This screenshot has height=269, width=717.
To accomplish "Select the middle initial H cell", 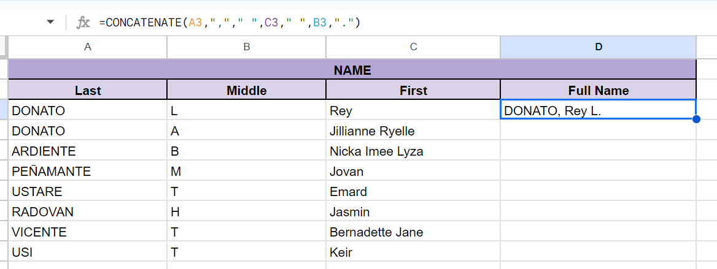I will tap(246, 212).
